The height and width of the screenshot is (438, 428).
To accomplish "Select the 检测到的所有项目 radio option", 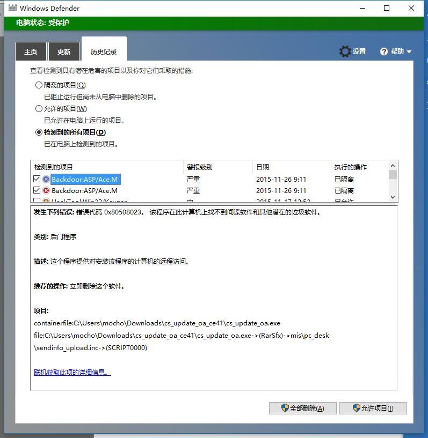I will [39, 132].
